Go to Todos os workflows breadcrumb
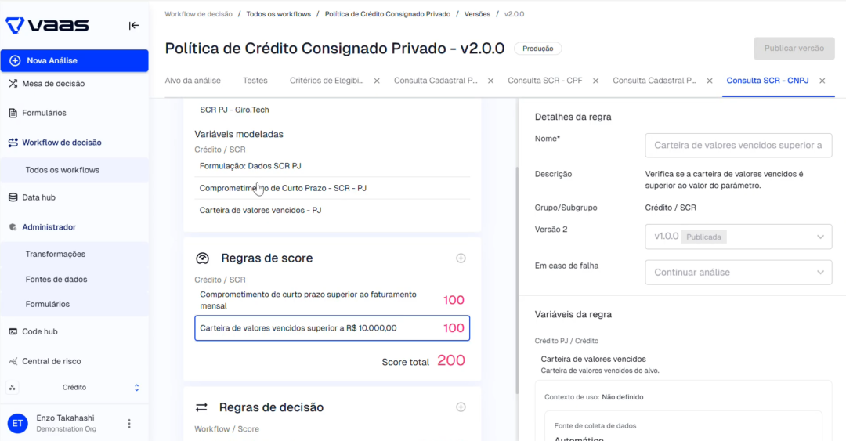This screenshot has height=441, width=846. pyautogui.click(x=278, y=14)
